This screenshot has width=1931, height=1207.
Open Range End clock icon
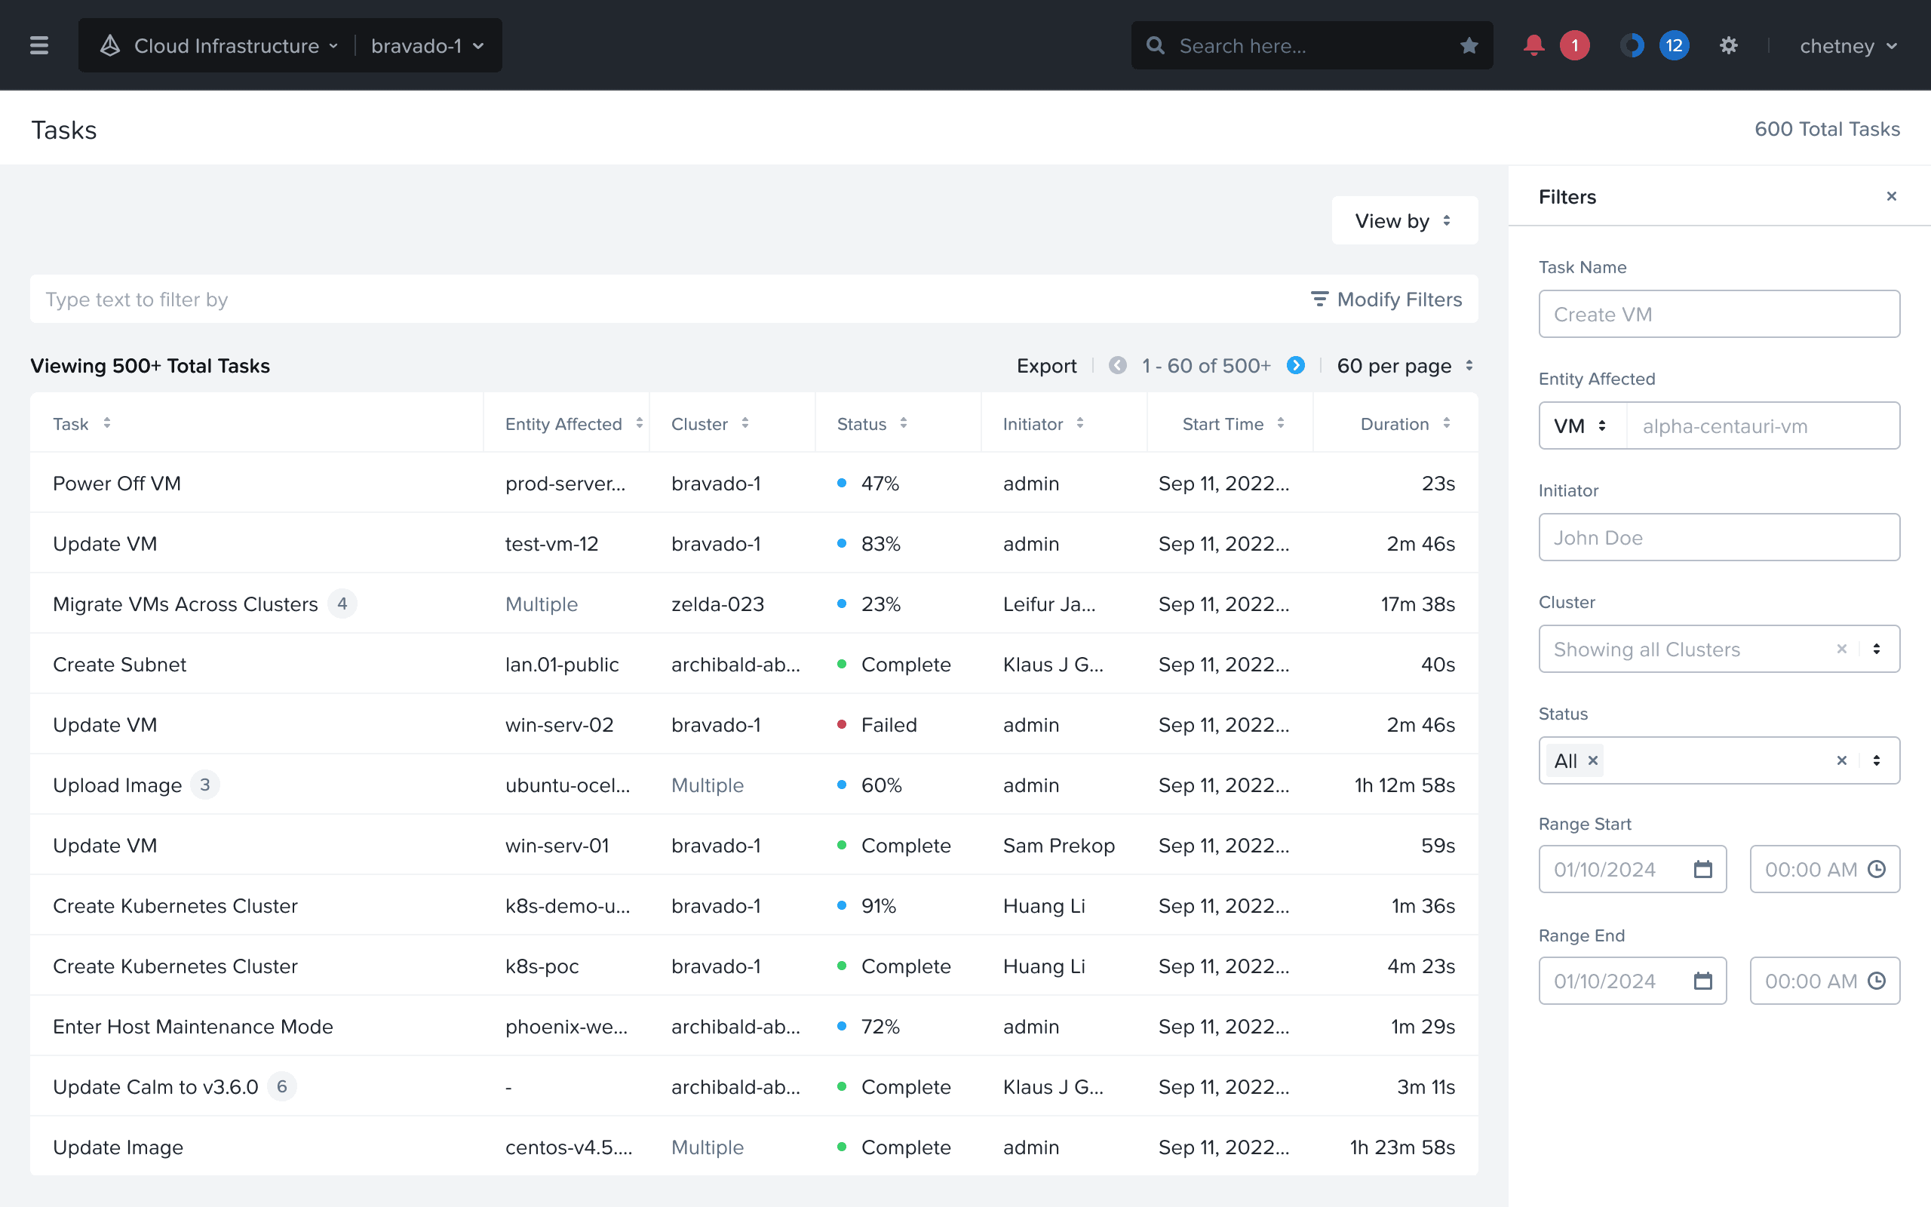1877,981
